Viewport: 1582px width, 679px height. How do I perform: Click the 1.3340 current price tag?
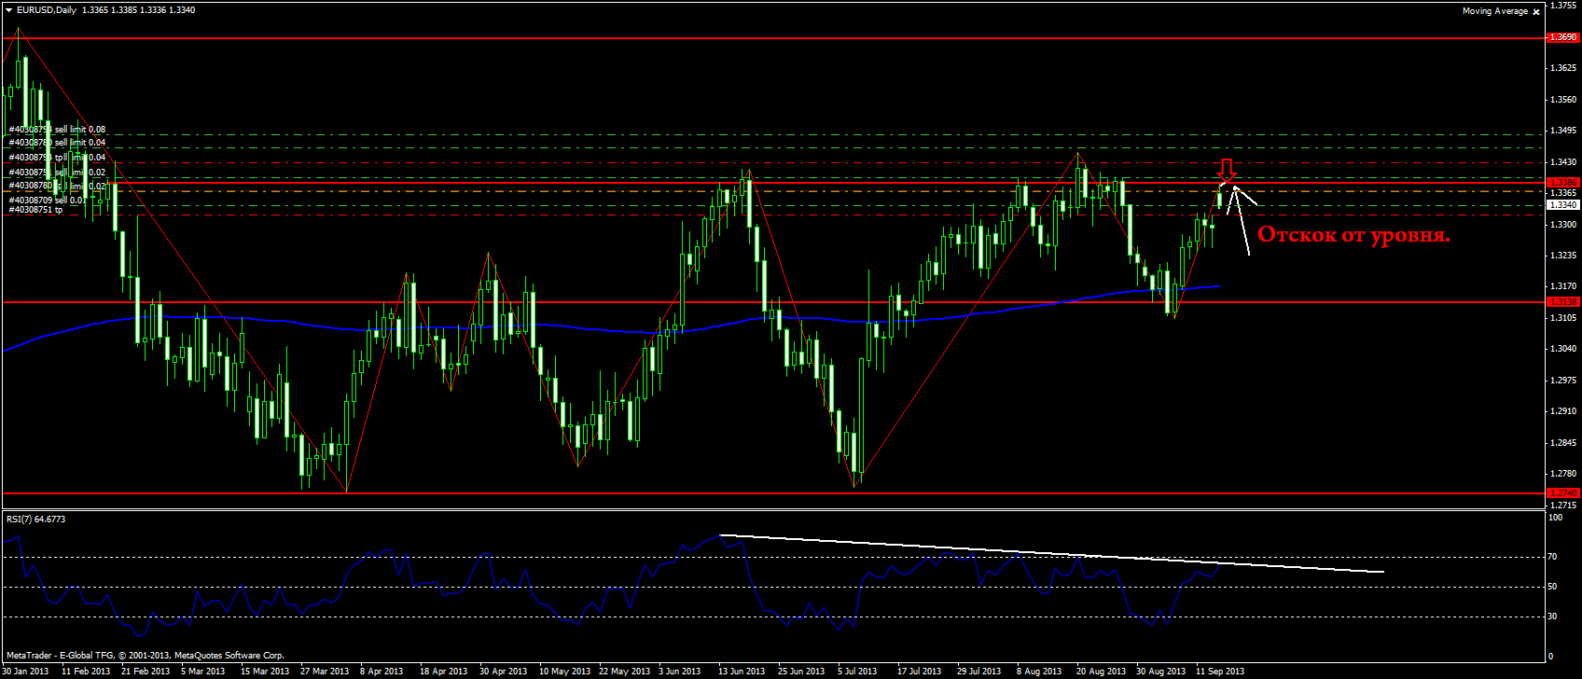(1563, 204)
